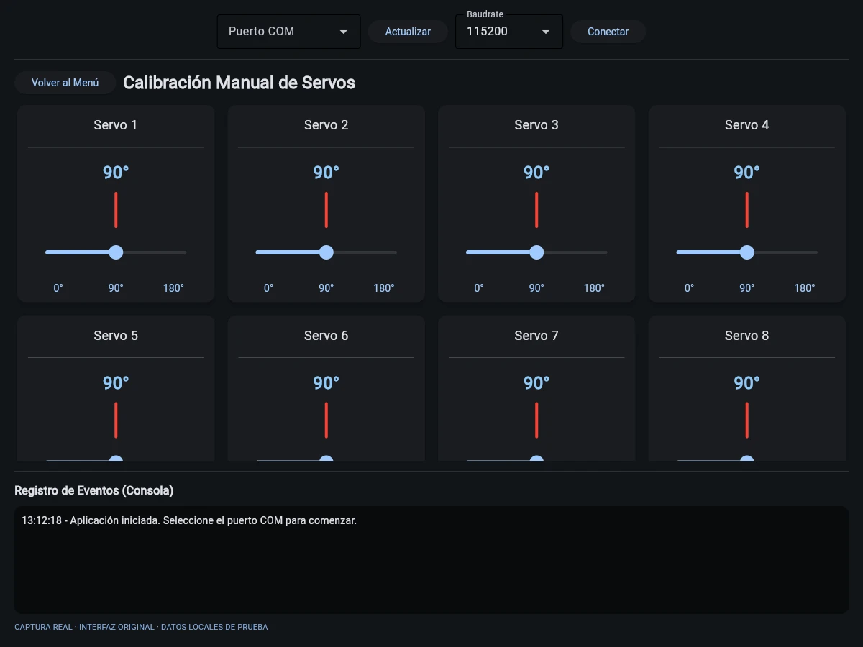Click the large 90° angle value of Servo 3
The height and width of the screenshot is (647, 863).
(536, 173)
